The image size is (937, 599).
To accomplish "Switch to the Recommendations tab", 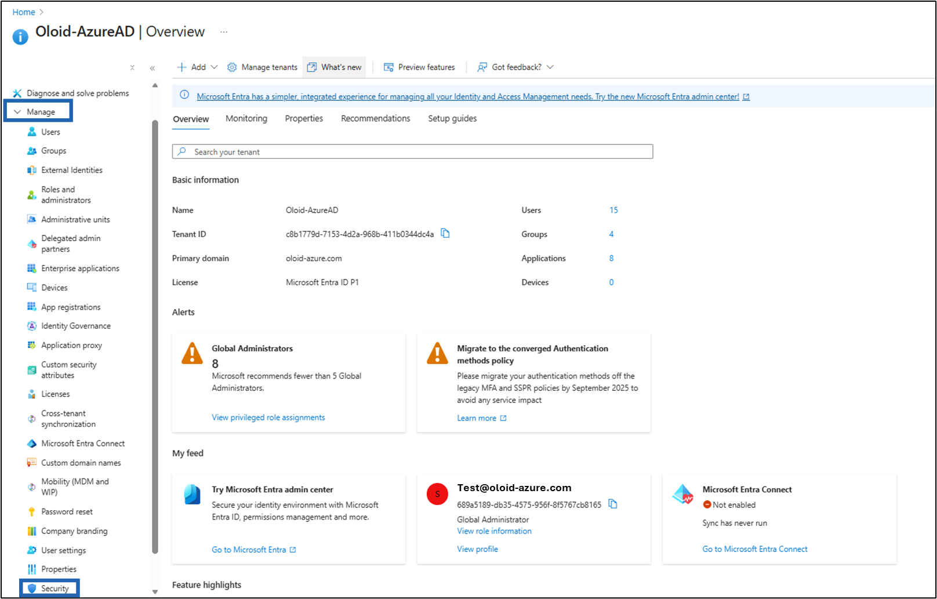I will pos(376,118).
